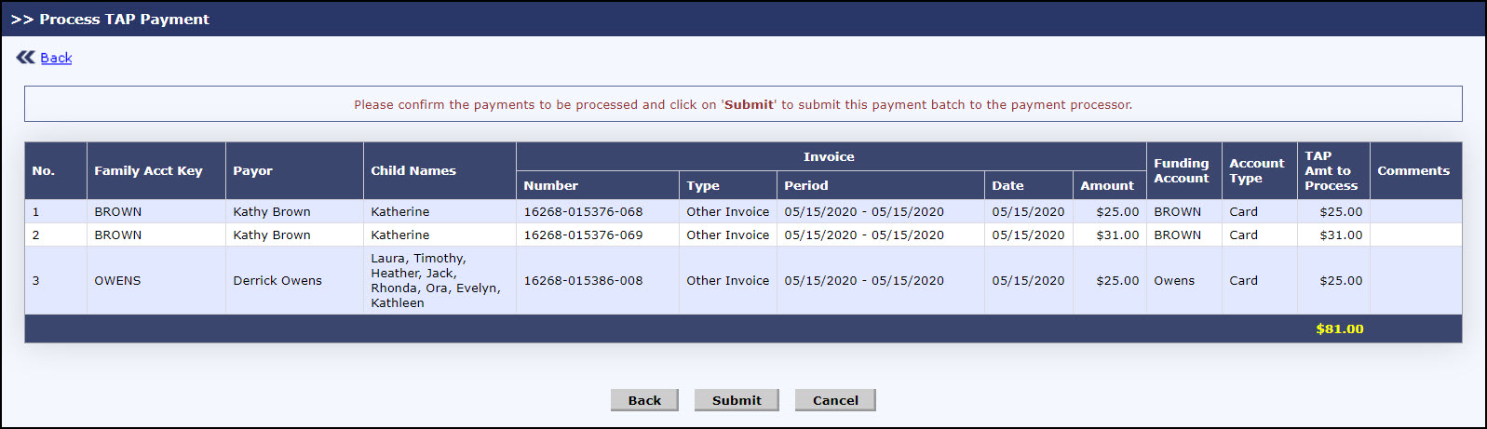Click the Comments column header

[1413, 171]
